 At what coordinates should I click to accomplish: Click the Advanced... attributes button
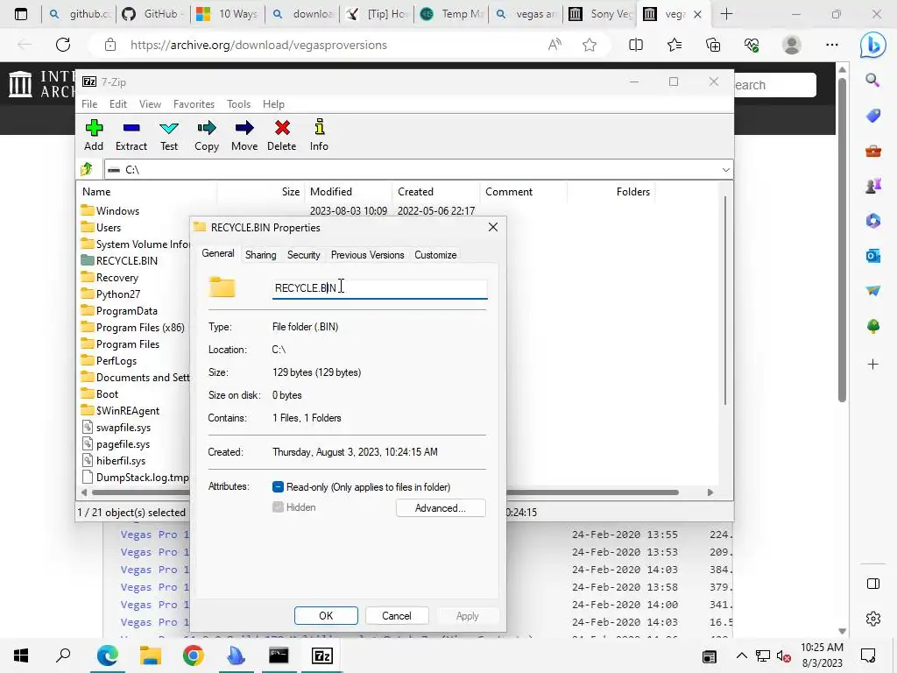tap(441, 508)
